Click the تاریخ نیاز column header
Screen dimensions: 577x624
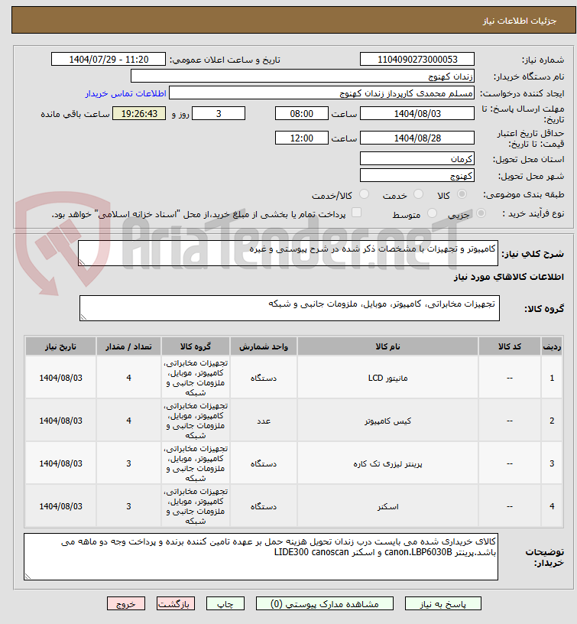[60, 346]
